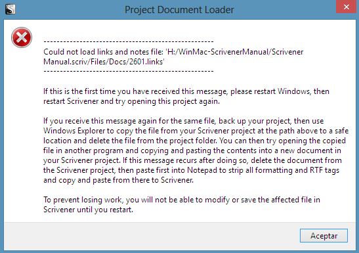
Task: Click the Scrivener app icon in title bar
Action: (10, 9)
